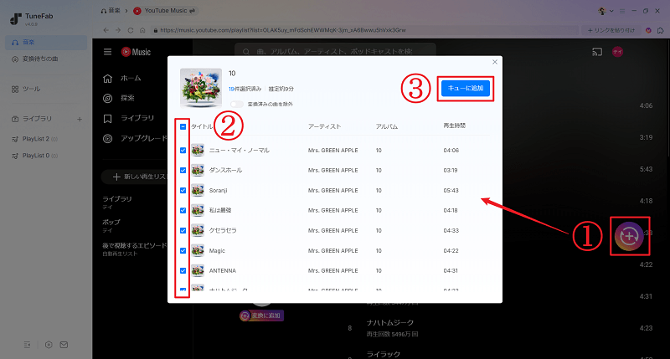Click the user profile avatar at the top
The image size is (670, 359).
602,11
